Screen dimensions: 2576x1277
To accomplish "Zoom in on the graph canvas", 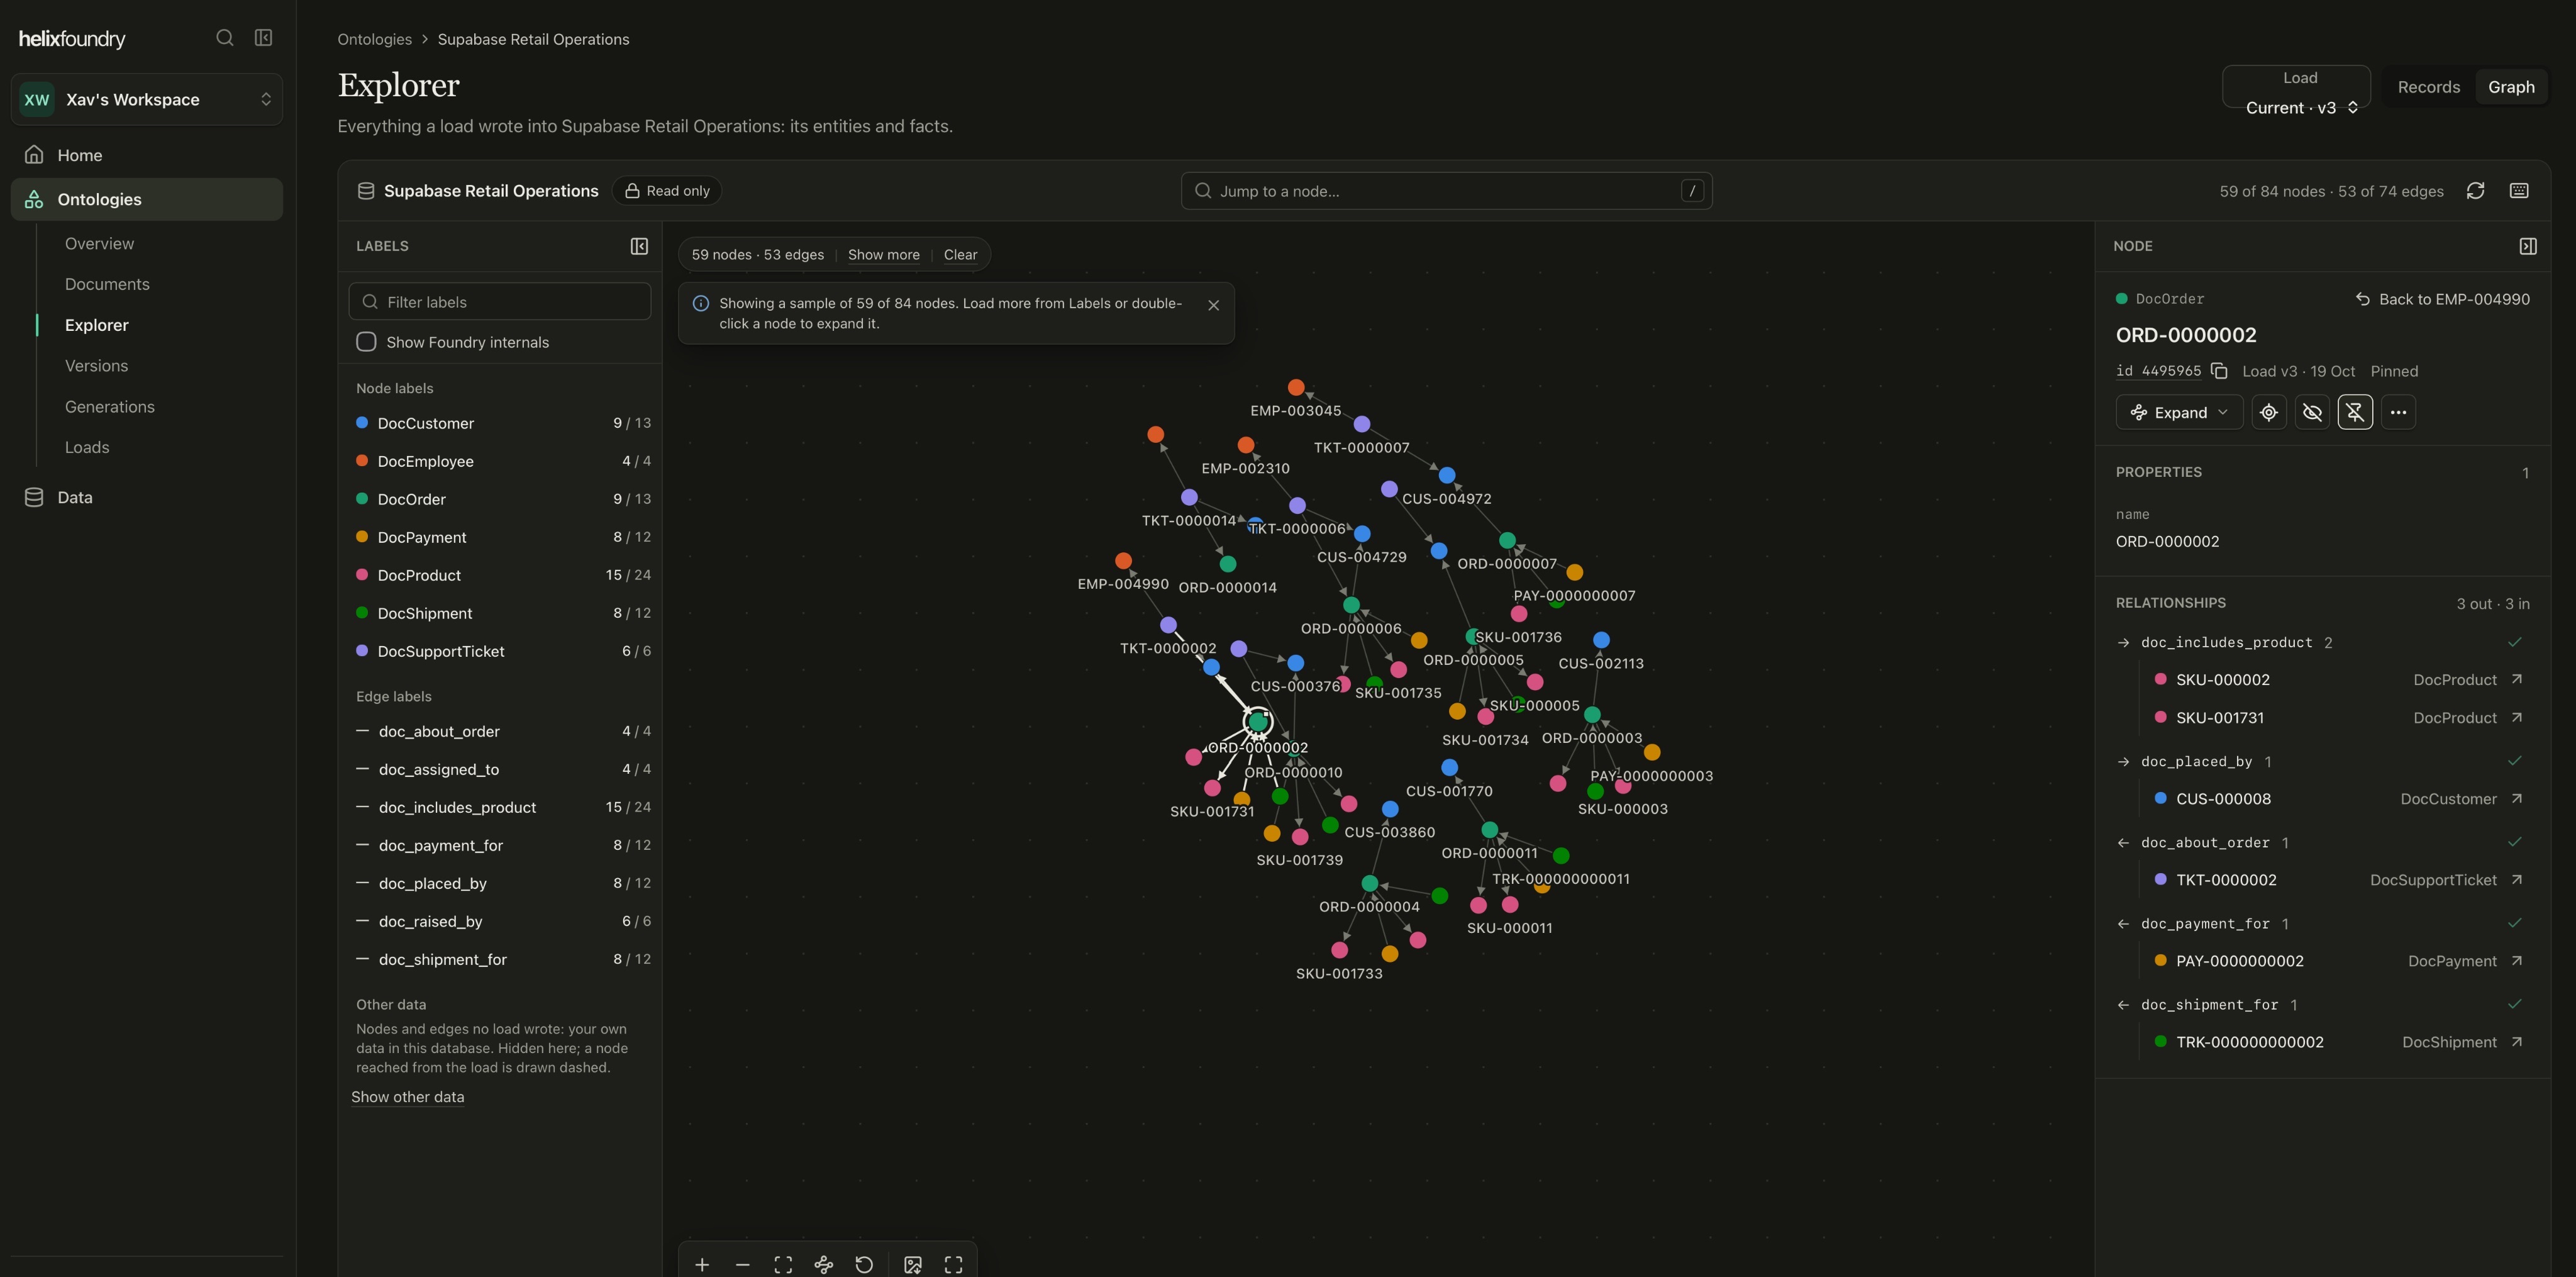I will click(x=703, y=1265).
